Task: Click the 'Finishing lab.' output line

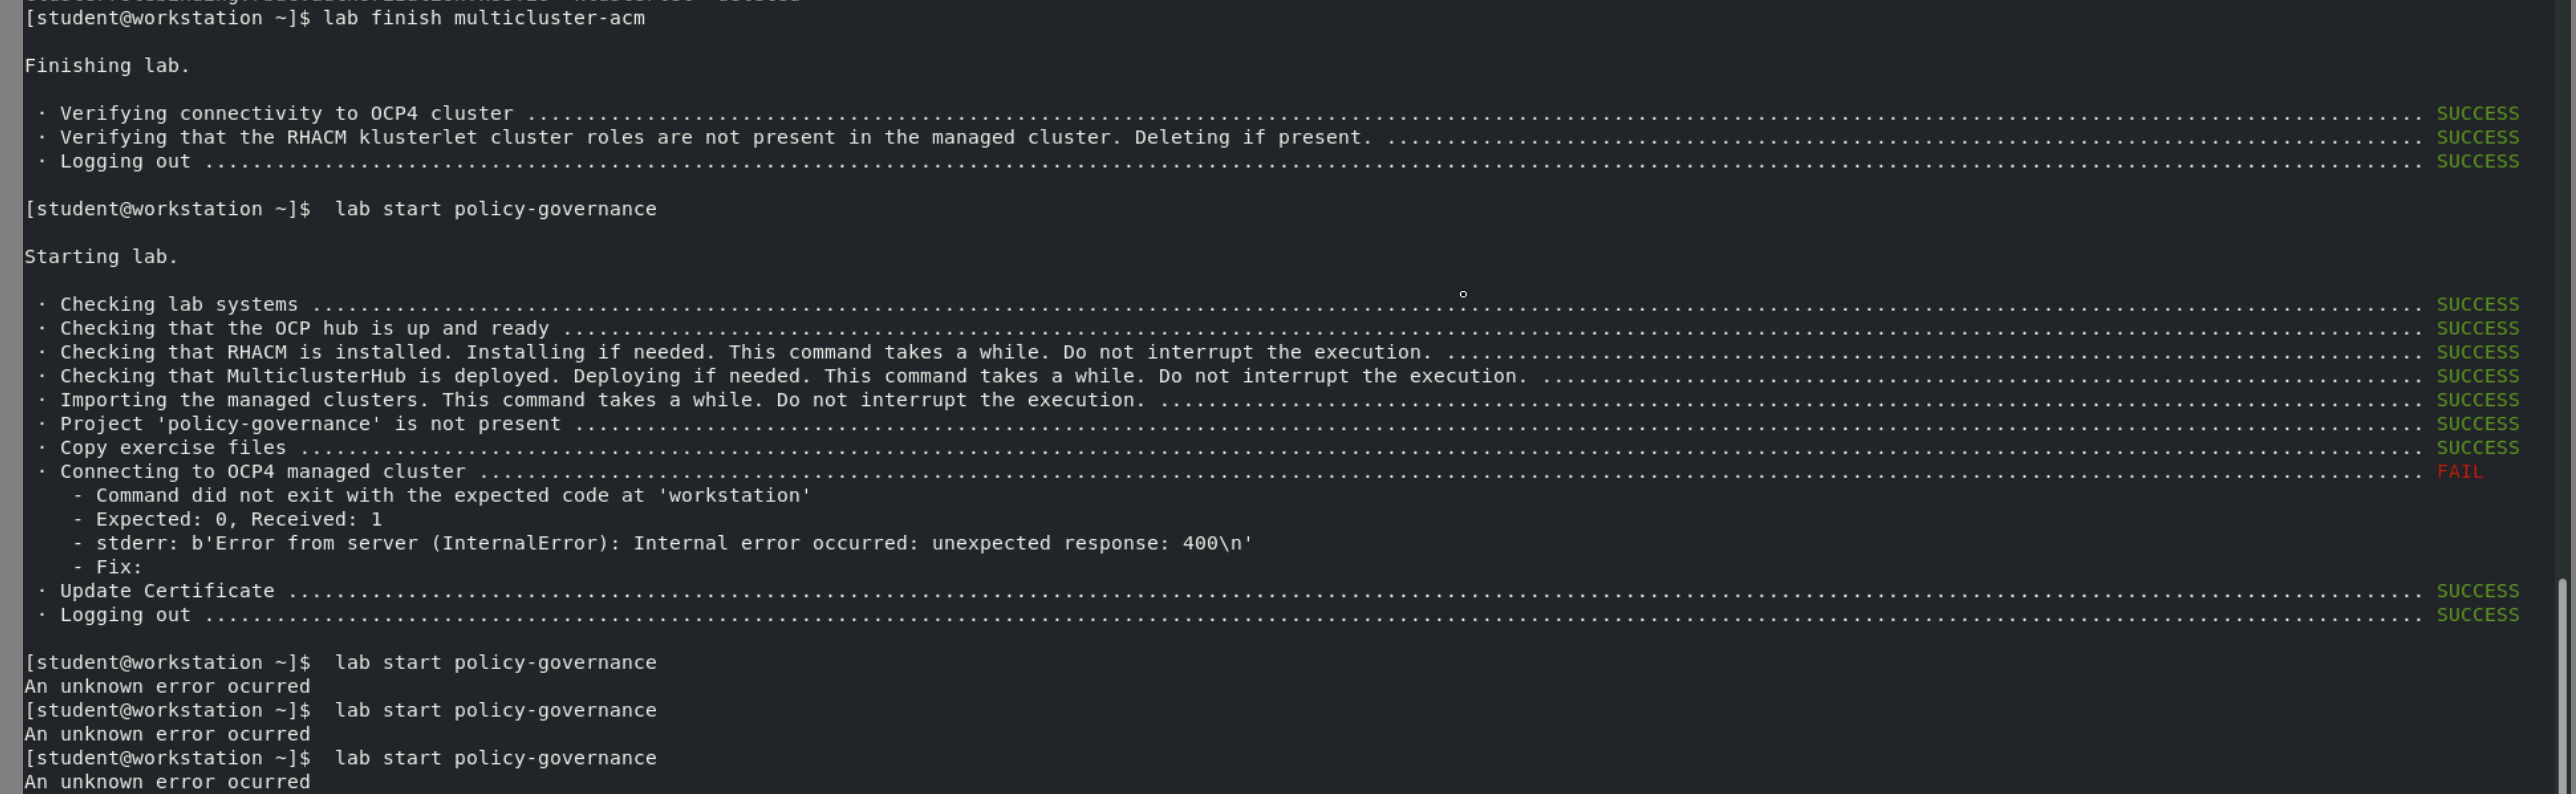Action: (x=107, y=66)
